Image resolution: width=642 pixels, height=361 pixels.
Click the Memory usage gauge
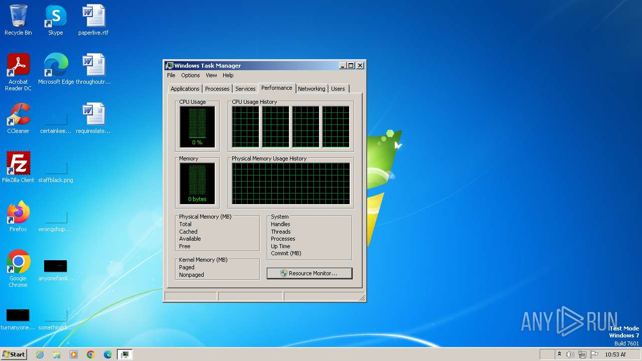click(x=198, y=184)
